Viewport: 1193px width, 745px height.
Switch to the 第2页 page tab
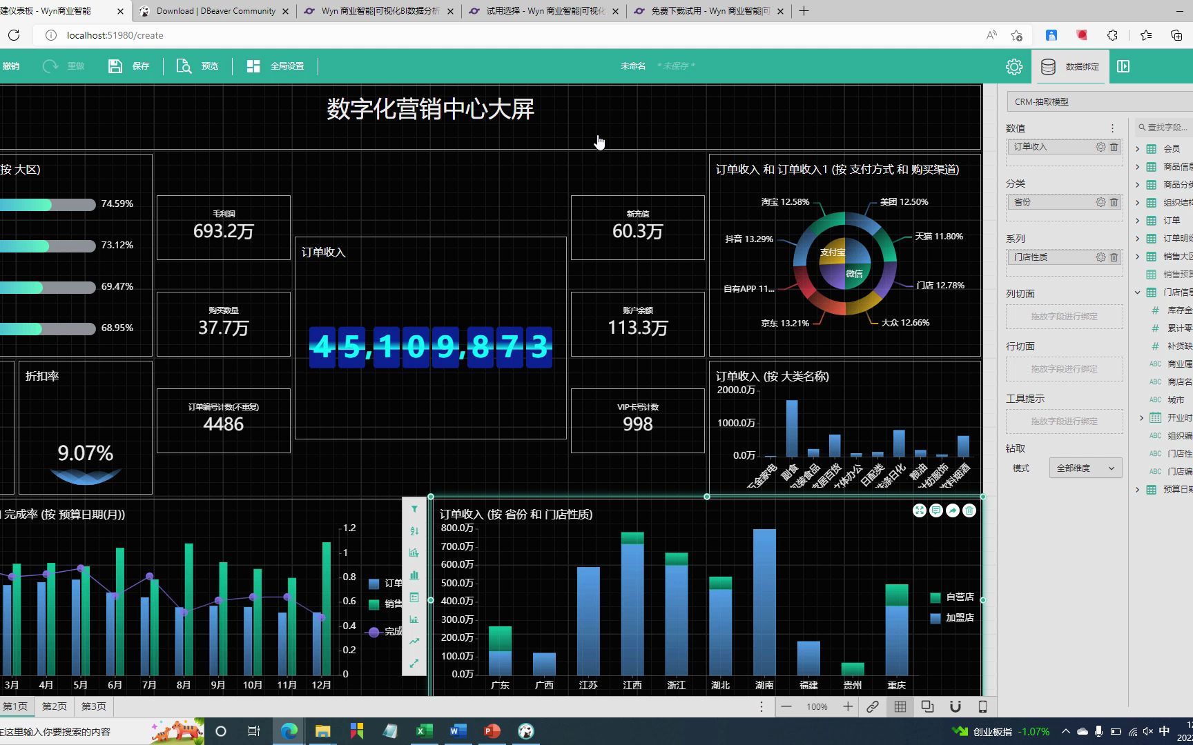coord(55,706)
